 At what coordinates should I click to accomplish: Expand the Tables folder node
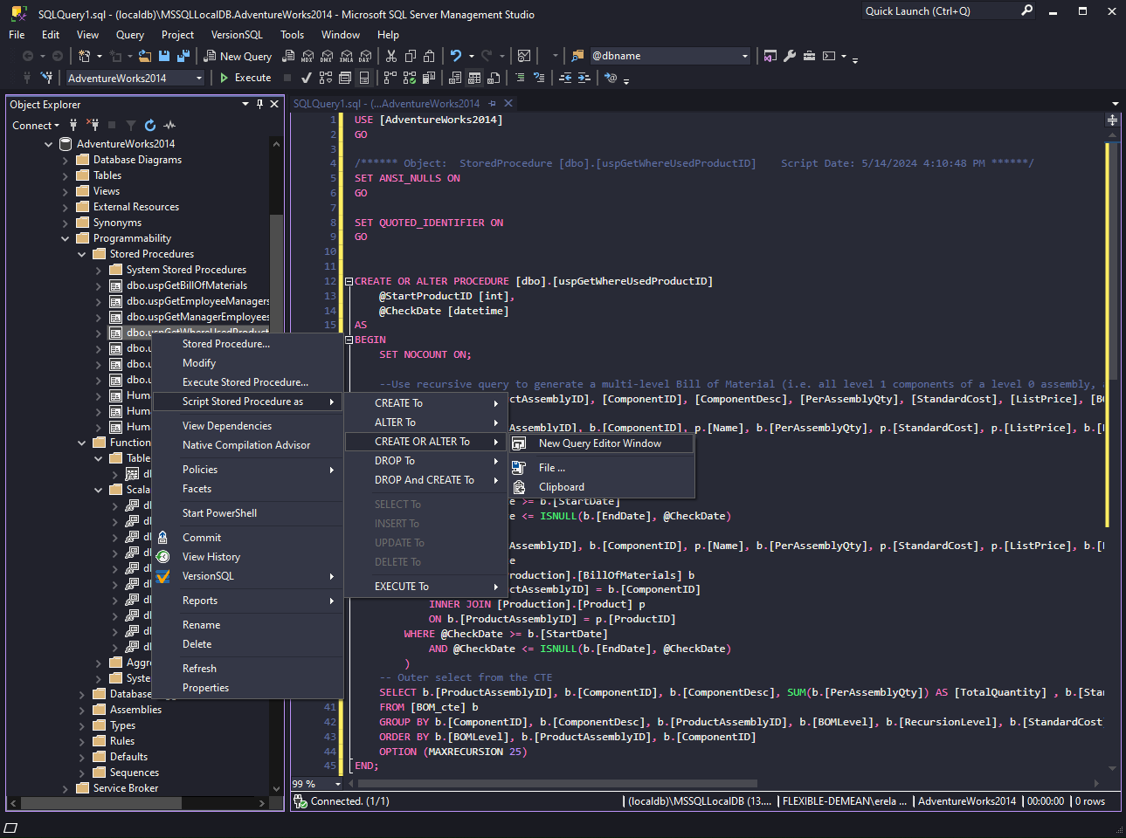point(66,175)
